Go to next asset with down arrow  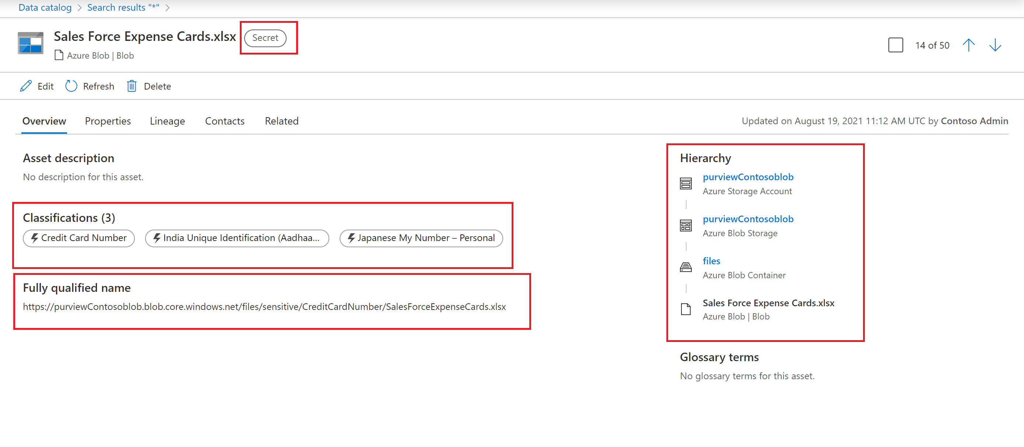click(x=995, y=45)
